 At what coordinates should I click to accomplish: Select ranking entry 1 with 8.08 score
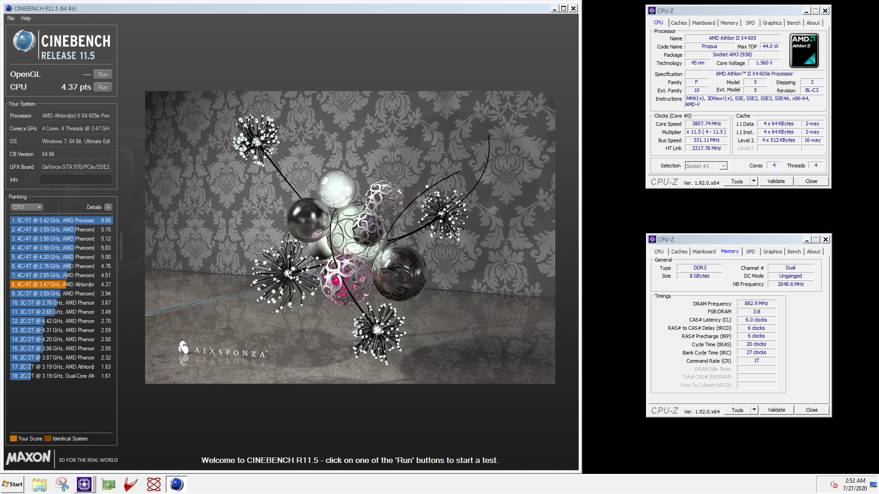[x=61, y=220]
